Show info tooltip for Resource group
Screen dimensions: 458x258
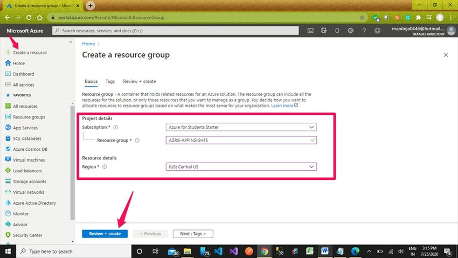[137, 141]
